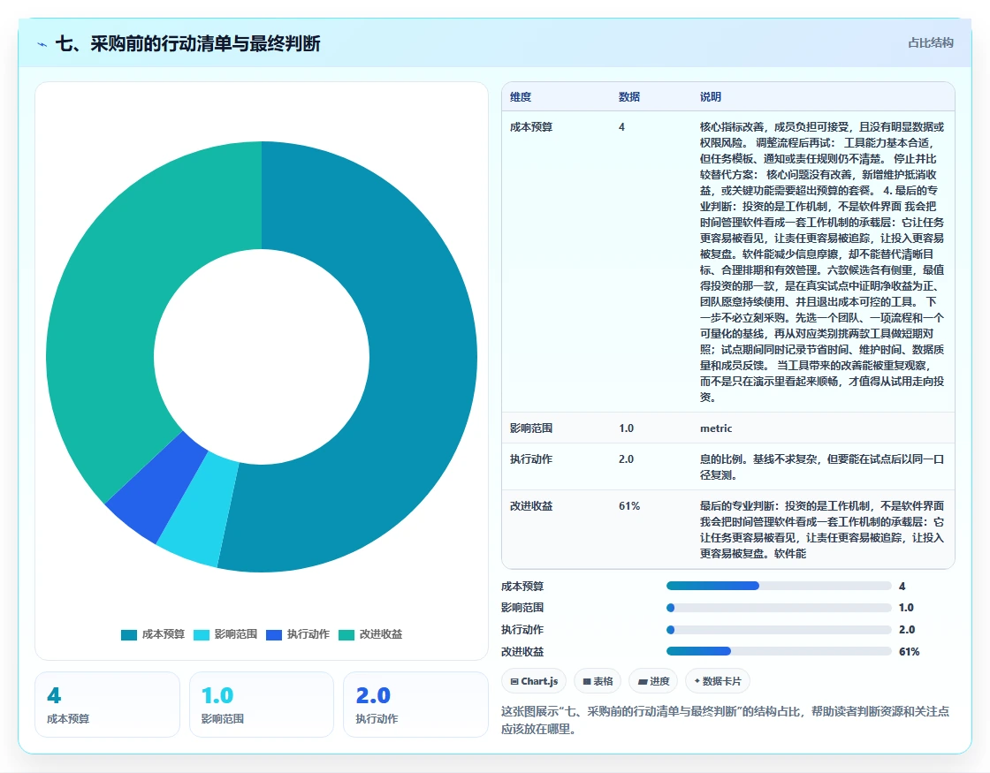Image resolution: width=990 pixels, height=773 pixels.
Task: Click the 影响范围 progress bar
Action: (x=779, y=608)
